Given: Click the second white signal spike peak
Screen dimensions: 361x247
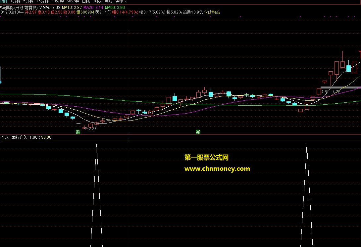Looking at the screenshot, I should pos(307,145).
